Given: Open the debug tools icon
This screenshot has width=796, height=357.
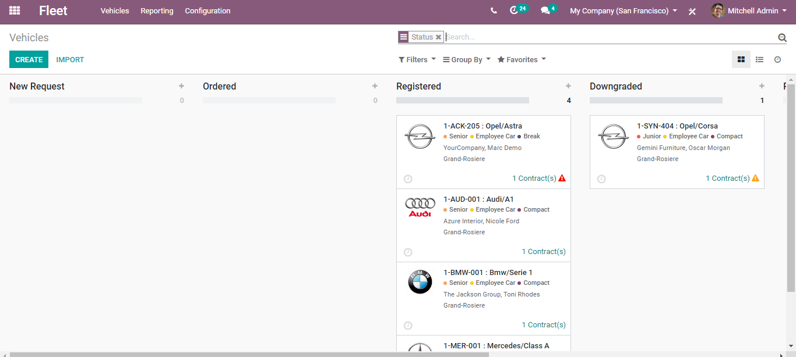Looking at the screenshot, I should pyautogui.click(x=692, y=11).
